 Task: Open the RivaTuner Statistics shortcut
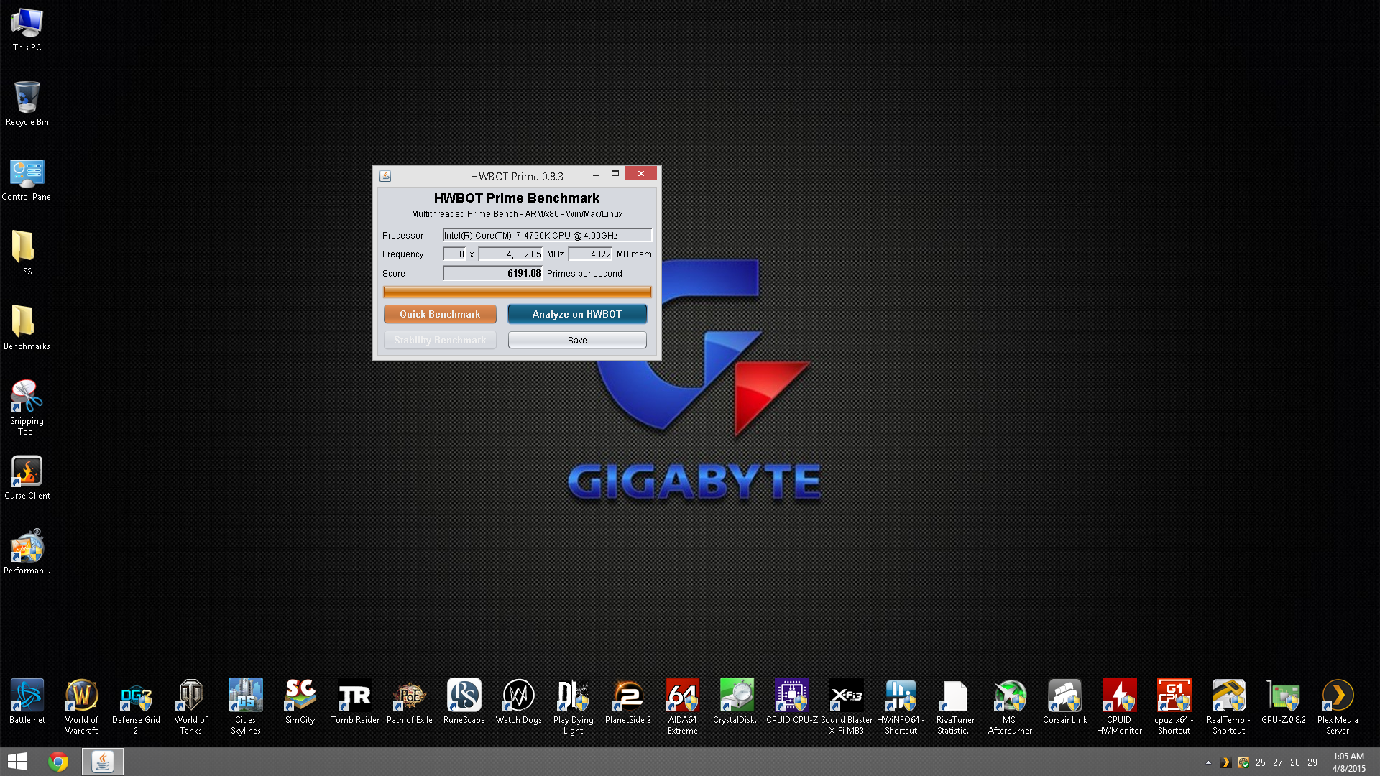click(956, 707)
